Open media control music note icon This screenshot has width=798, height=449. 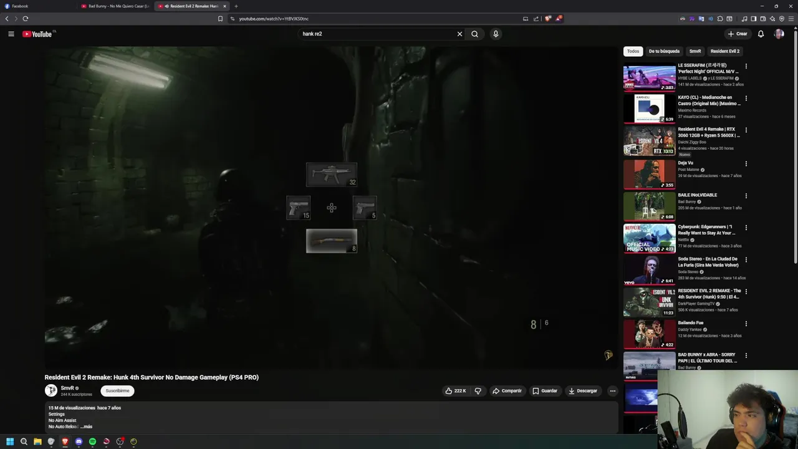[744, 19]
